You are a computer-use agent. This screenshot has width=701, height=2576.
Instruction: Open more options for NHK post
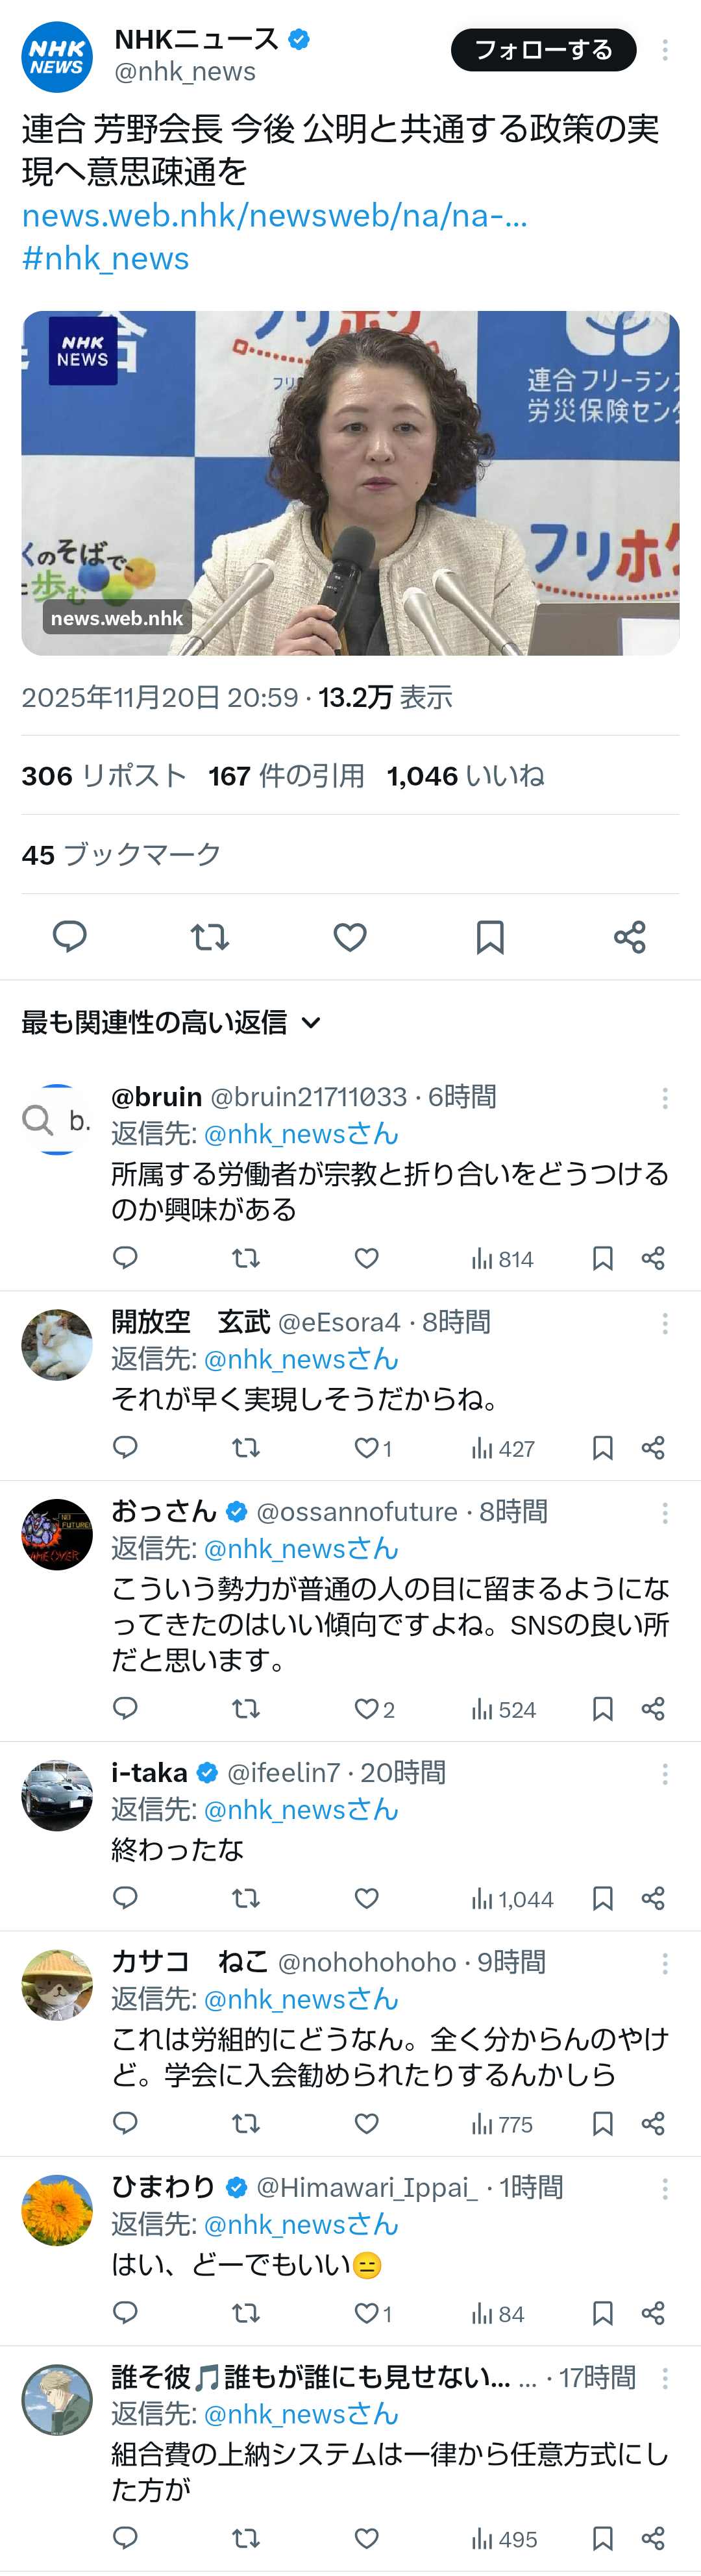665,50
